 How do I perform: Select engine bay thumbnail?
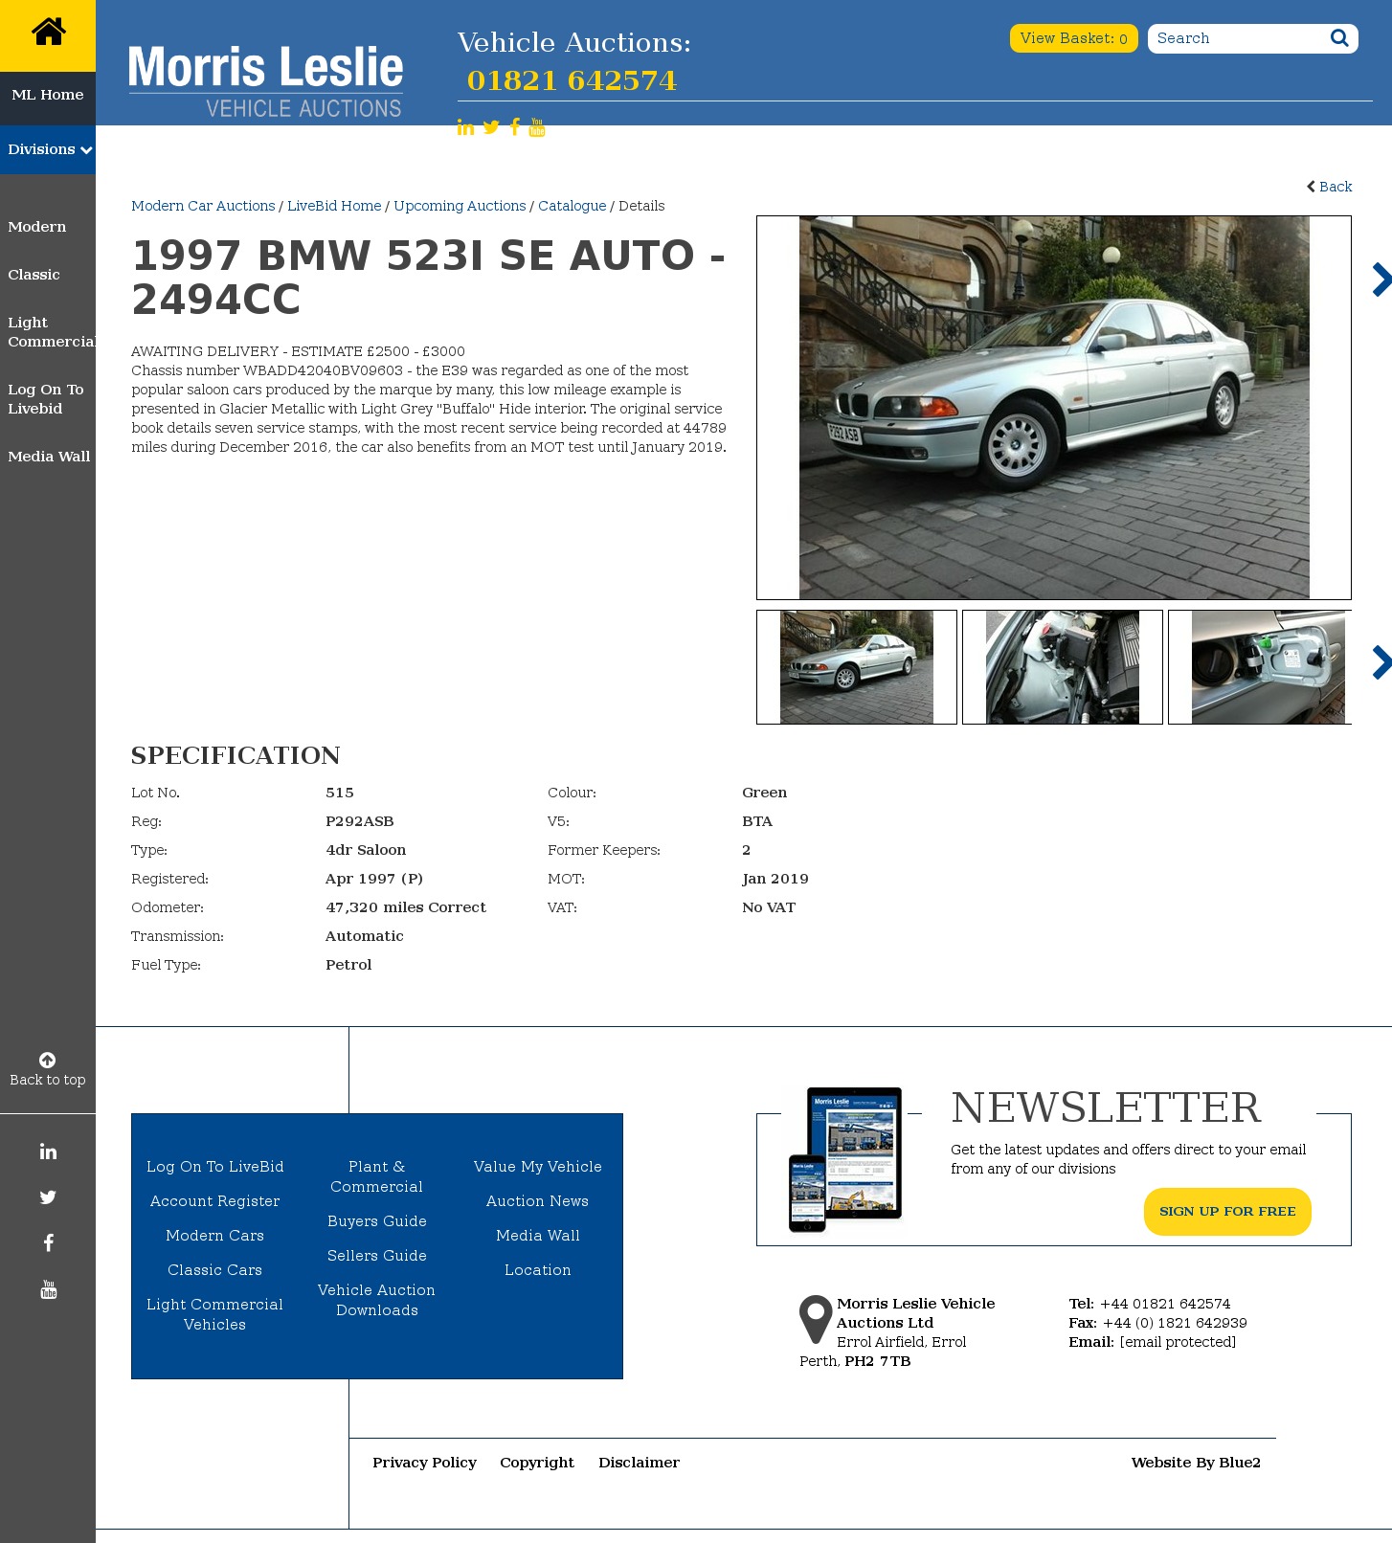click(x=1063, y=667)
